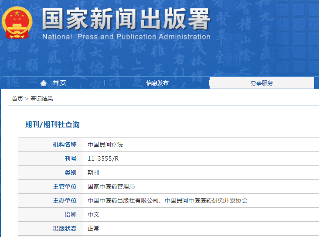Open the 信息发布 navigation tab

point(157,83)
